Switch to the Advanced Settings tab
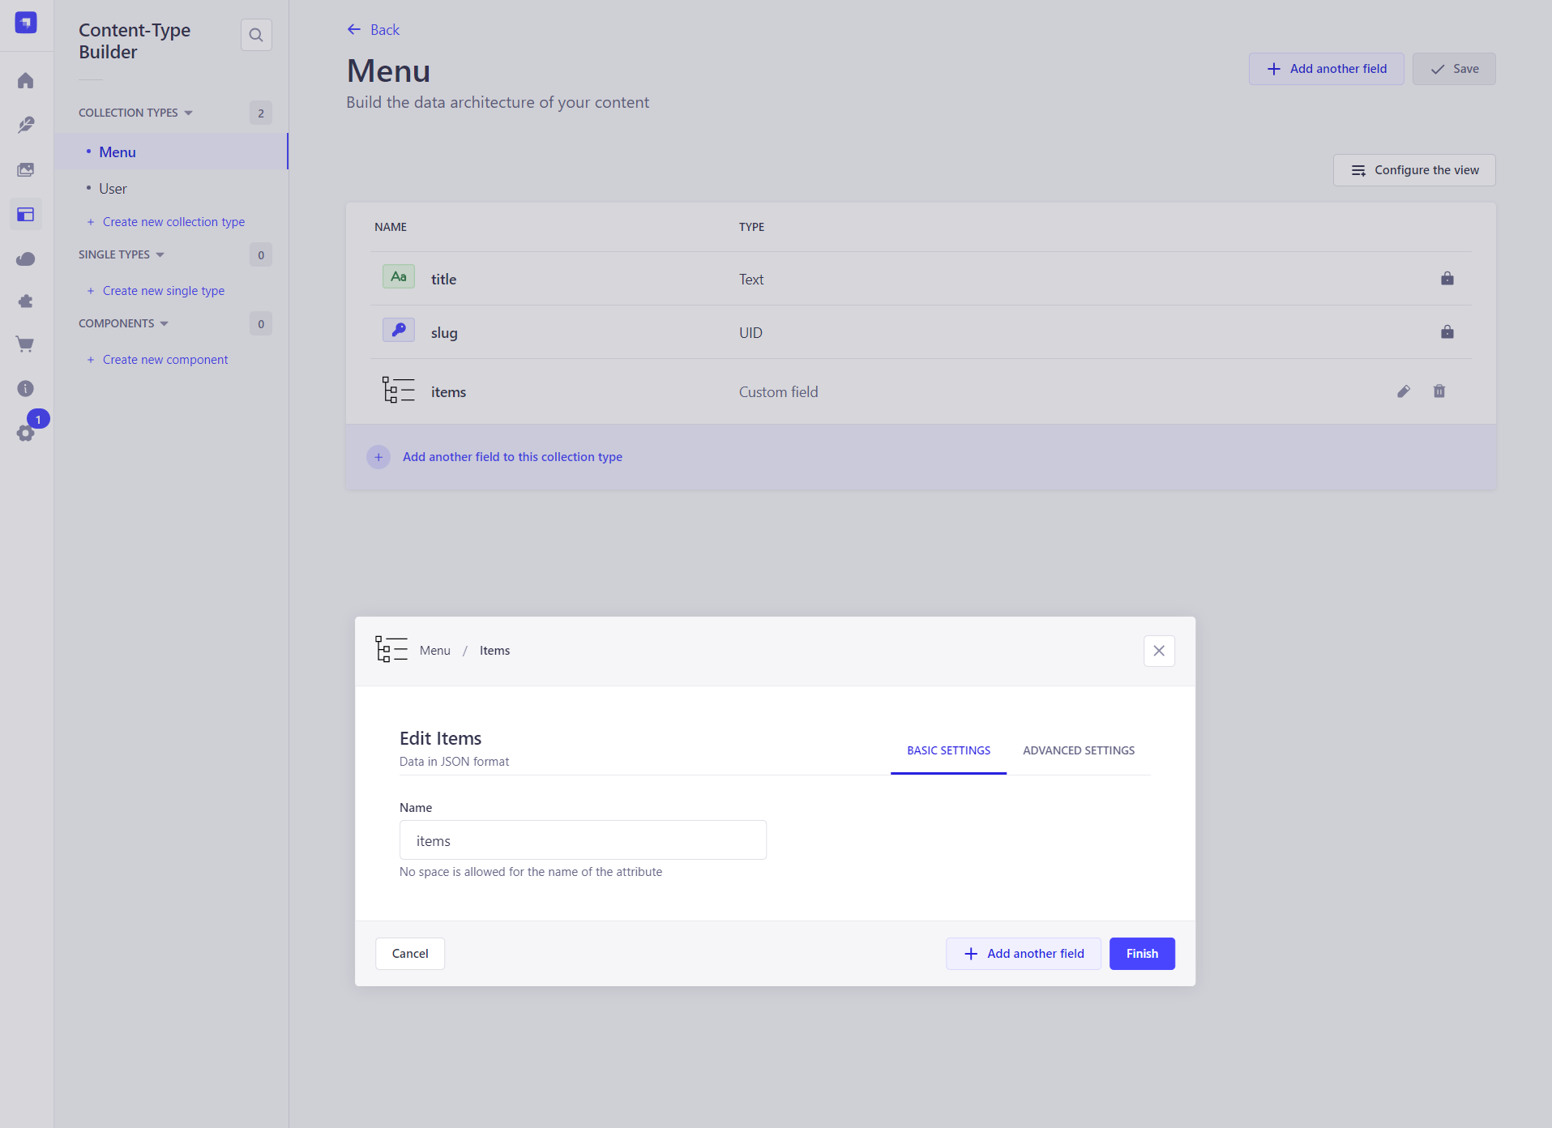 1078,750
